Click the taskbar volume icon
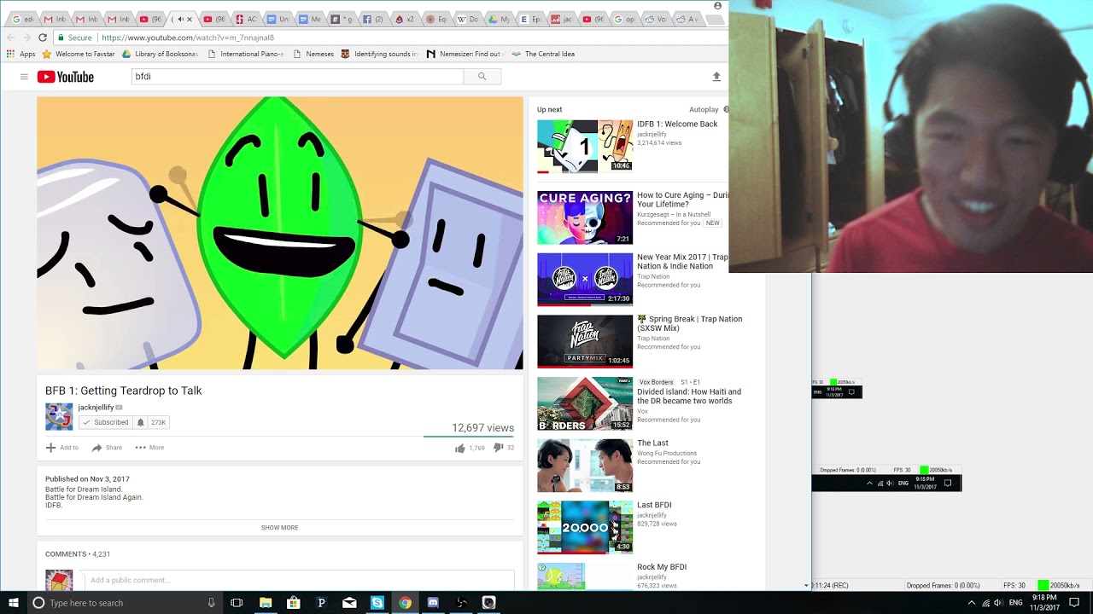This screenshot has height=614, width=1093. [x=998, y=603]
